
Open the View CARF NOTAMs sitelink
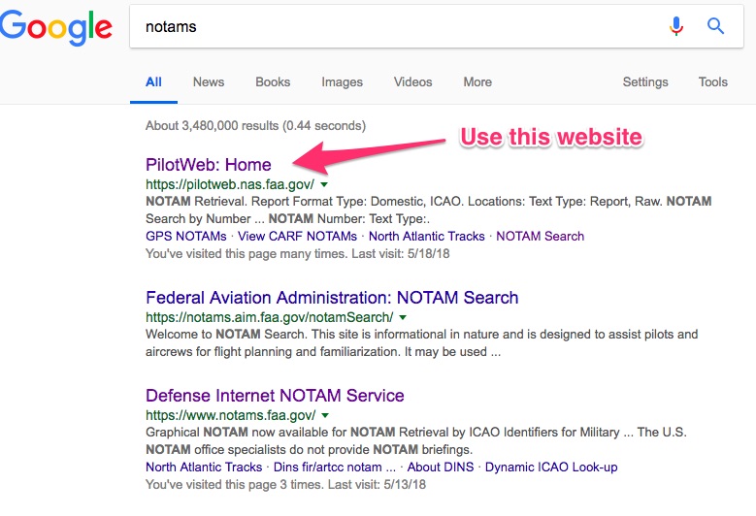pyautogui.click(x=298, y=236)
